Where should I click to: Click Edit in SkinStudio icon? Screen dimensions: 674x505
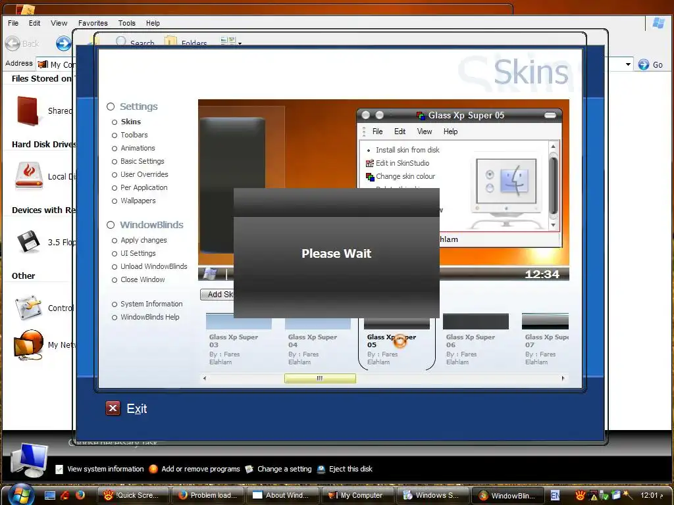tap(370, 163)
